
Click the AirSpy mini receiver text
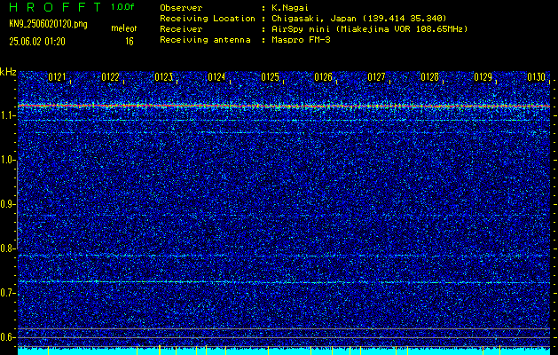(x=369, y=29)
